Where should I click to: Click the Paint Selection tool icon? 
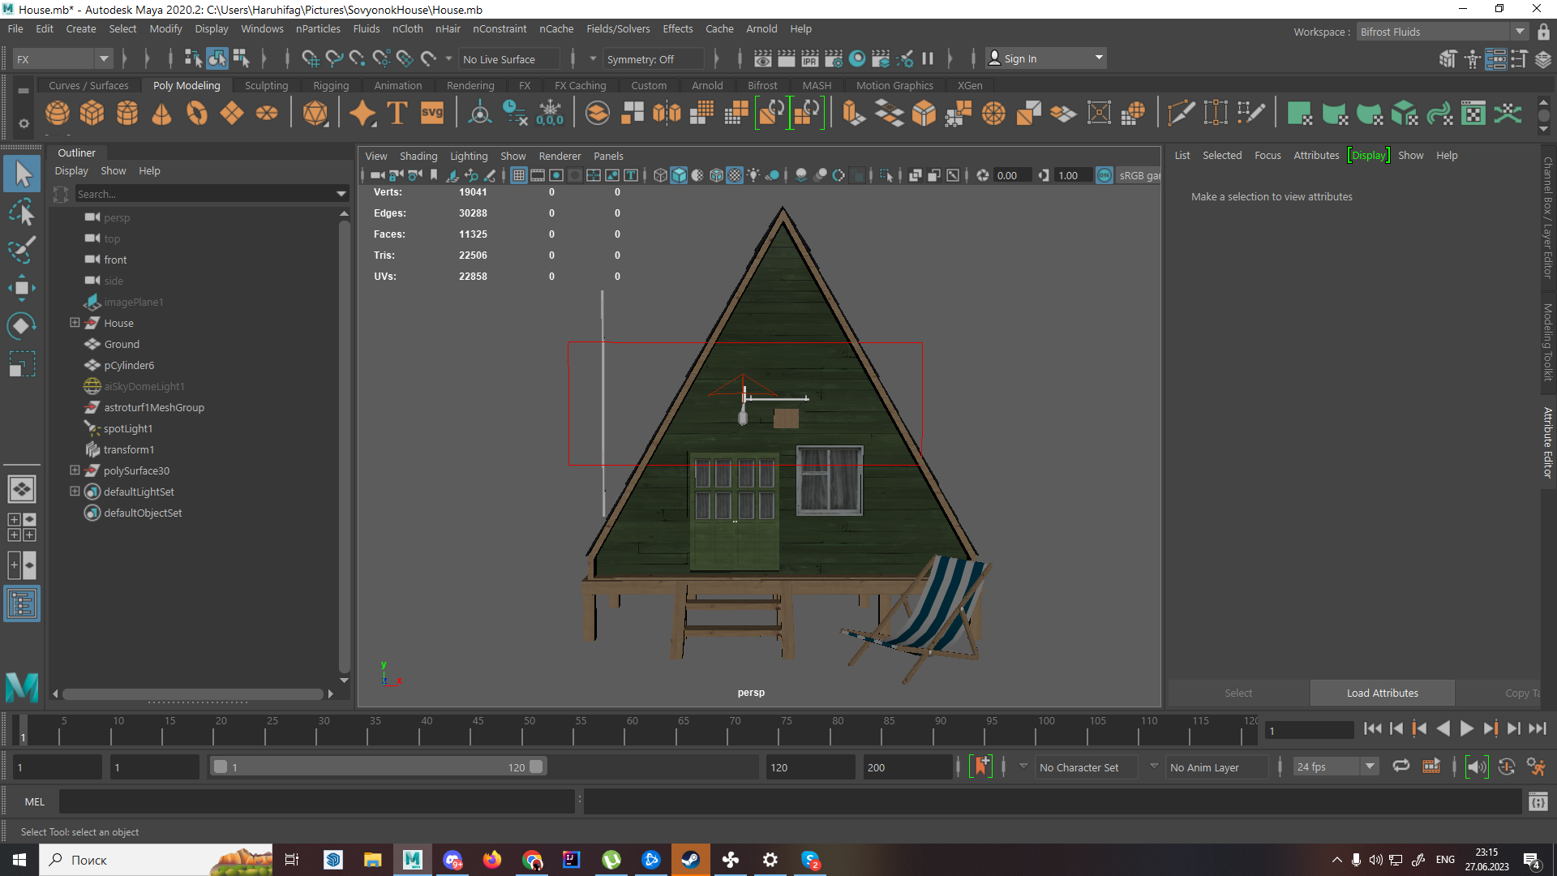[x=22, y=249]
